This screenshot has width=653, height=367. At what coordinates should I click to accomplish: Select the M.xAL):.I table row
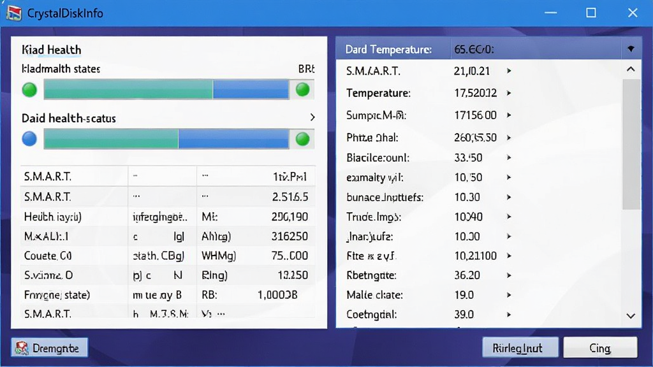click(x=168, y=236)
